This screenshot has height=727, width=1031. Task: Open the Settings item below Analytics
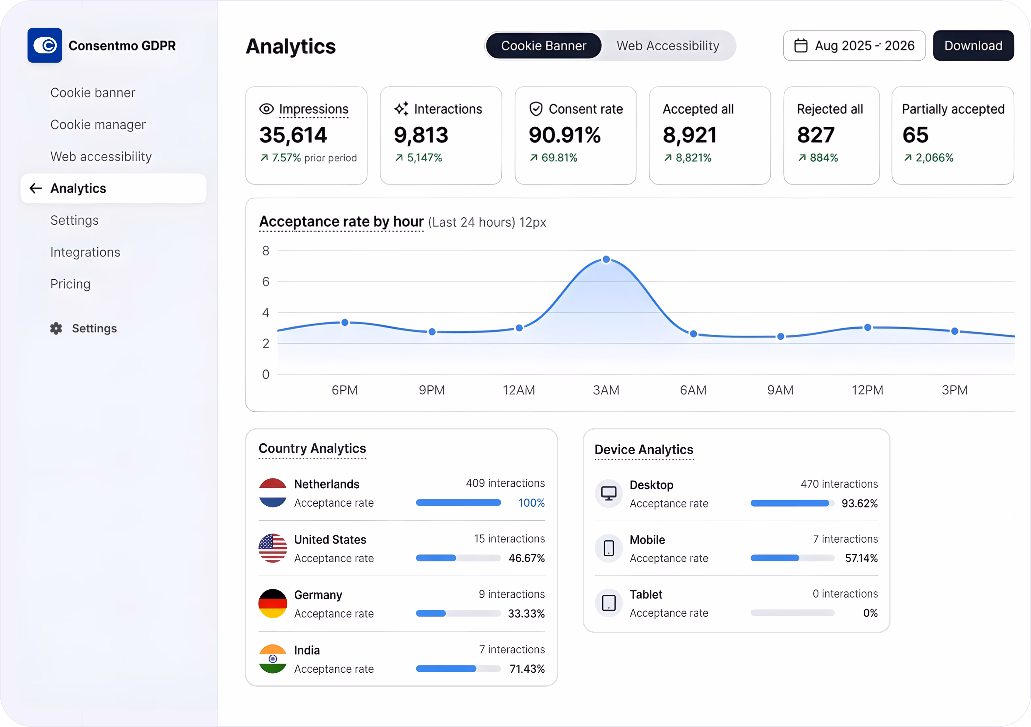(75, 220)
